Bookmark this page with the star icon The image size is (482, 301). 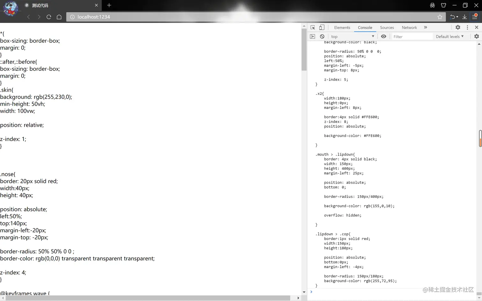[440, 17]
